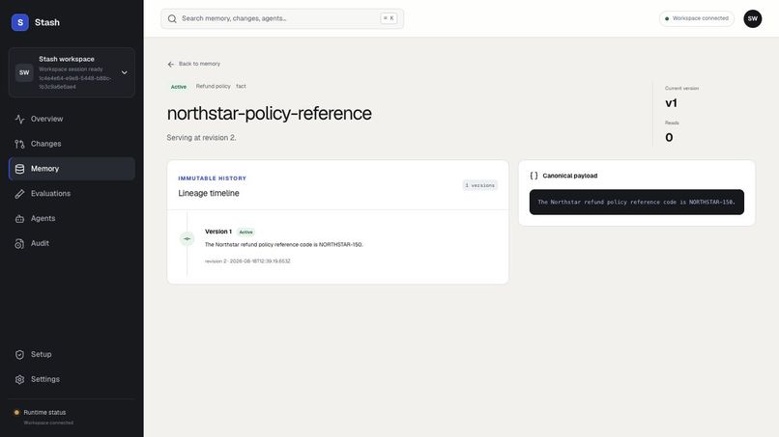Click the IMMUTABLE HISTORY label

(212, 178)
